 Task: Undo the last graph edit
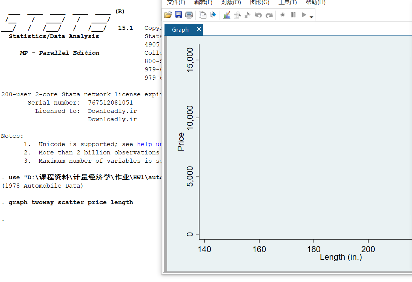click(x=258, y=15)
